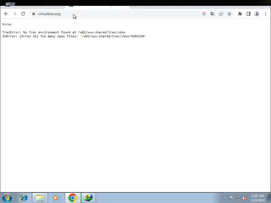
Task: Launch Internet Explorer from taskbar
Action: 24,198
